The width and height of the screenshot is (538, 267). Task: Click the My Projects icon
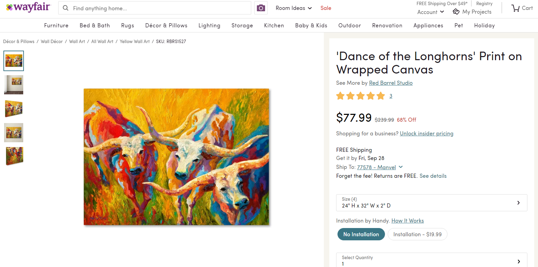(456, 12)
